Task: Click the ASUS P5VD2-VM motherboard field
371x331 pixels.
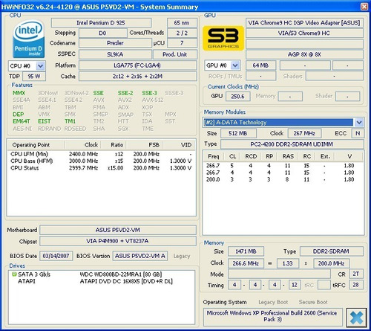Action: (x=118, y=230)
